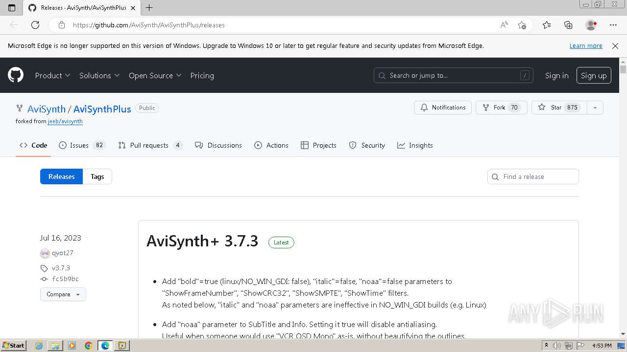Switch to the Insights tab
Image resolution: width=627 pixels, height=352 pixels.
415,145
